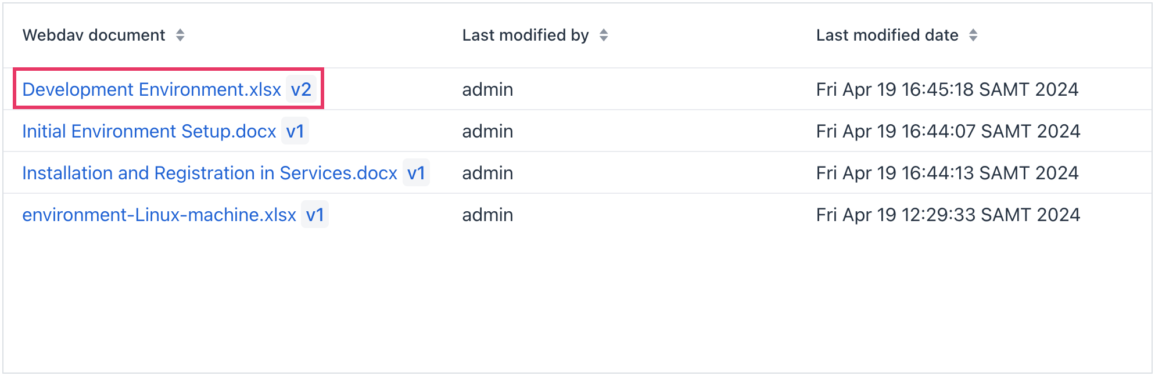Screen dimensions: 1155x376
Task: Toggle alphabetical sorting on Webdav document column
Action: 181,35
